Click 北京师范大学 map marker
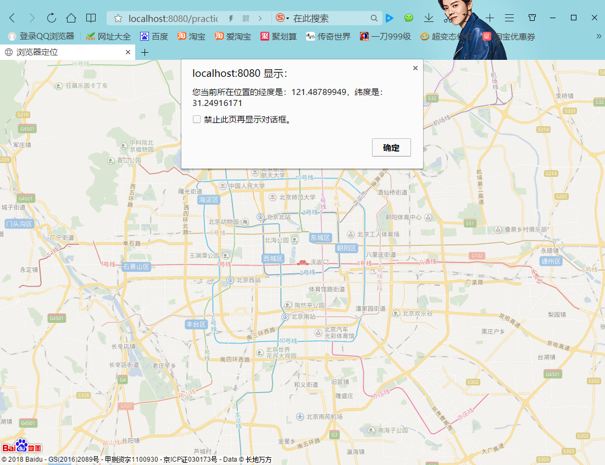 pos(273,198)
